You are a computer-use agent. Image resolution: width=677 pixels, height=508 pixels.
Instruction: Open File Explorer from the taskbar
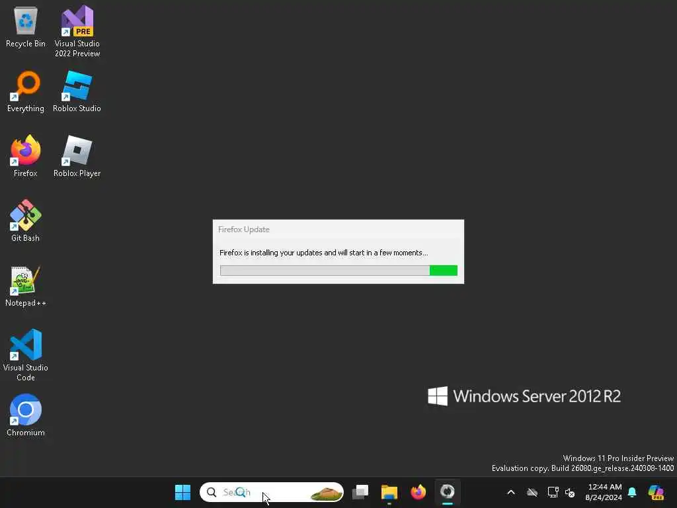(389, 492)
